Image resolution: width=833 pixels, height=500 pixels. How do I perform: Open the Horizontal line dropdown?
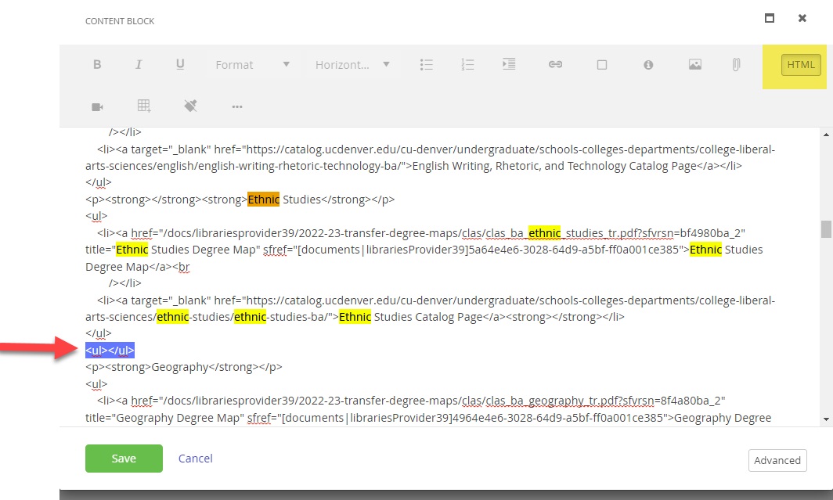(355, 66)
